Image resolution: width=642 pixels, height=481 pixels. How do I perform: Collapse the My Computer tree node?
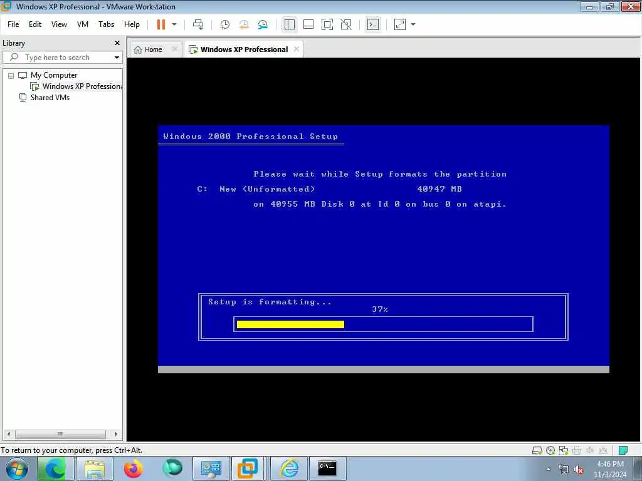click(11, 76)
